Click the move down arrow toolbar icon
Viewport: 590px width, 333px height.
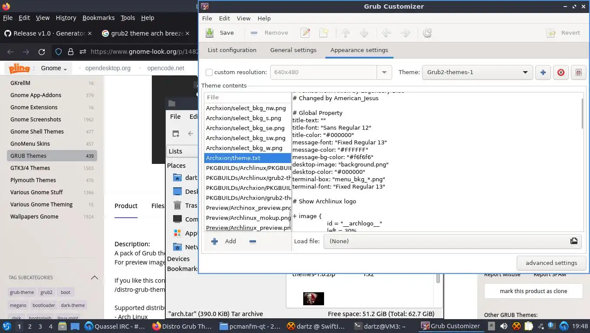point(364,33)
